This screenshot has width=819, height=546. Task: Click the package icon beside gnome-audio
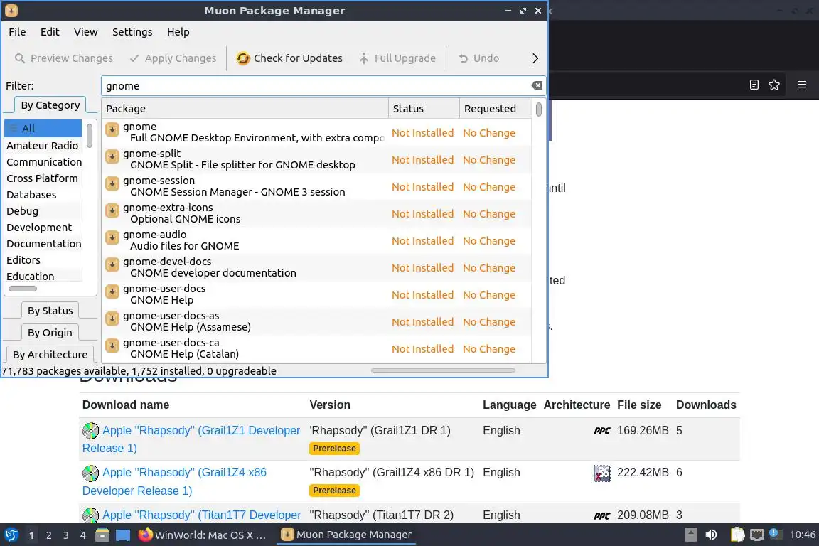[x=112, y=237]
